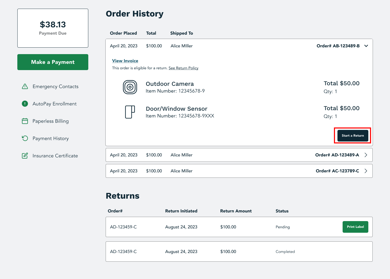Go to Paperless Billing

point(51,121)
